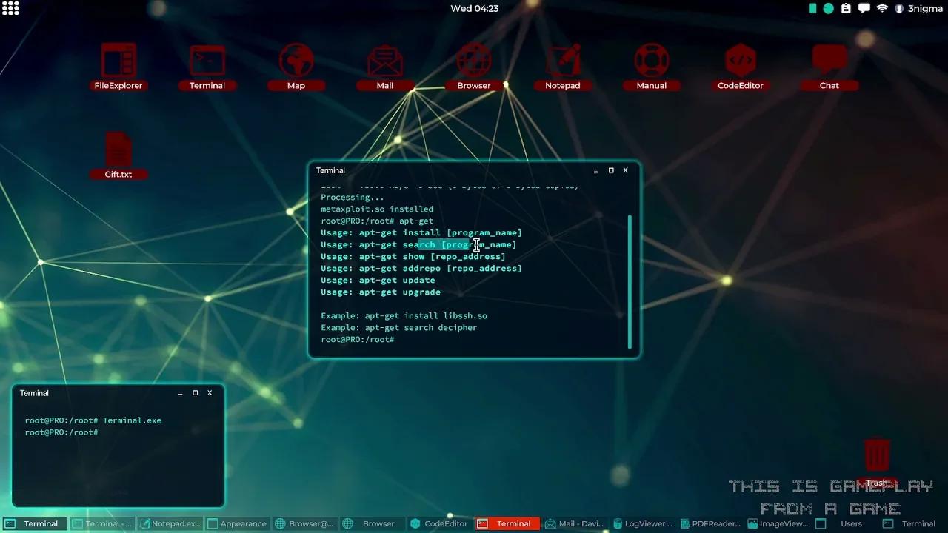
Task: Click the 'Usage: apt-get upgrade' line
Action: pos(381,292)
